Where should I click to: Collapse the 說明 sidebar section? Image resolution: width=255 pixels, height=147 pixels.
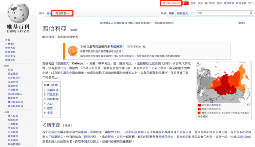(x=7, y=66)
